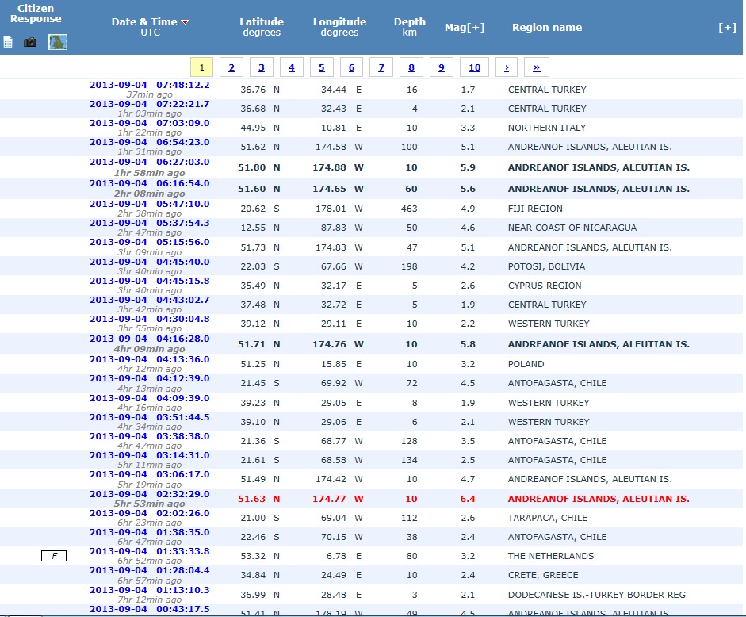Click NEAR COAST OF NICARAGUA text
The image size is (746, 617).
tap(572, 228)
